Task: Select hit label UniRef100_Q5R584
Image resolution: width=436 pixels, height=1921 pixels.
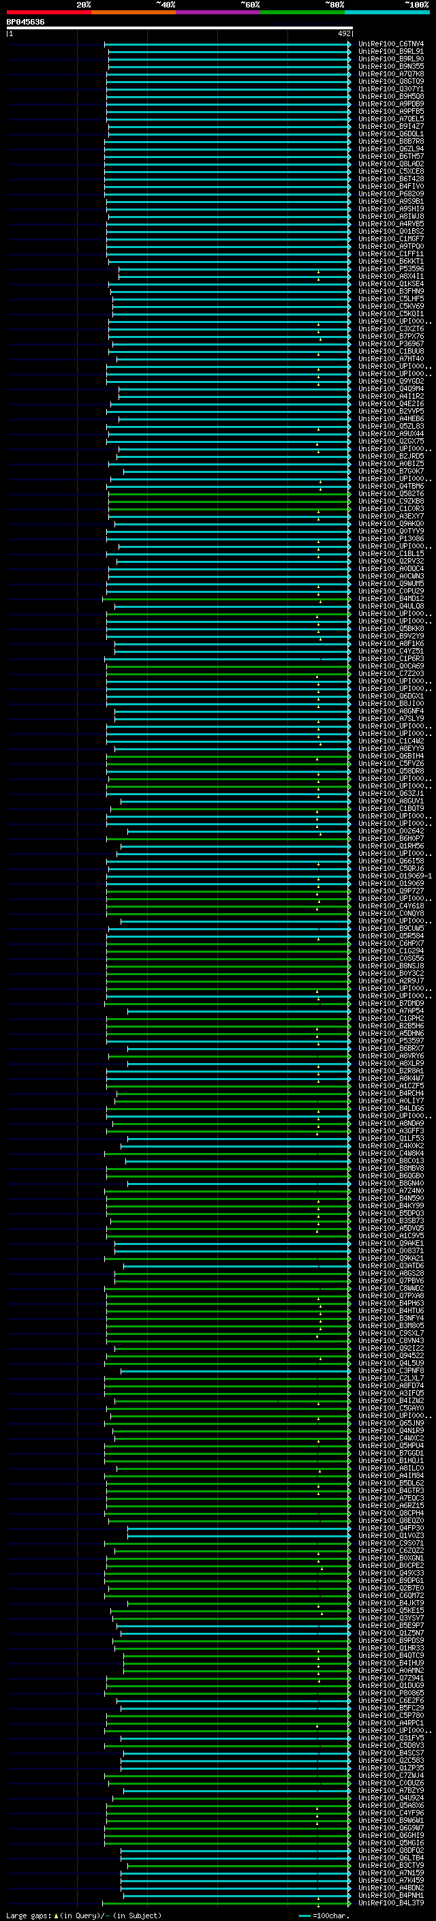Action: pyautogui.click(x=391, y=936)
